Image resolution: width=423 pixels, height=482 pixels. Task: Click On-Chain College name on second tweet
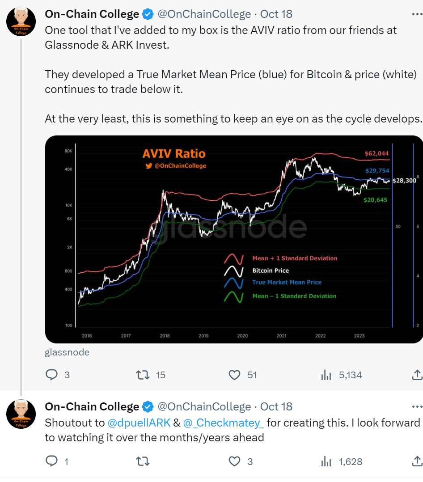(x=92, y=407)
